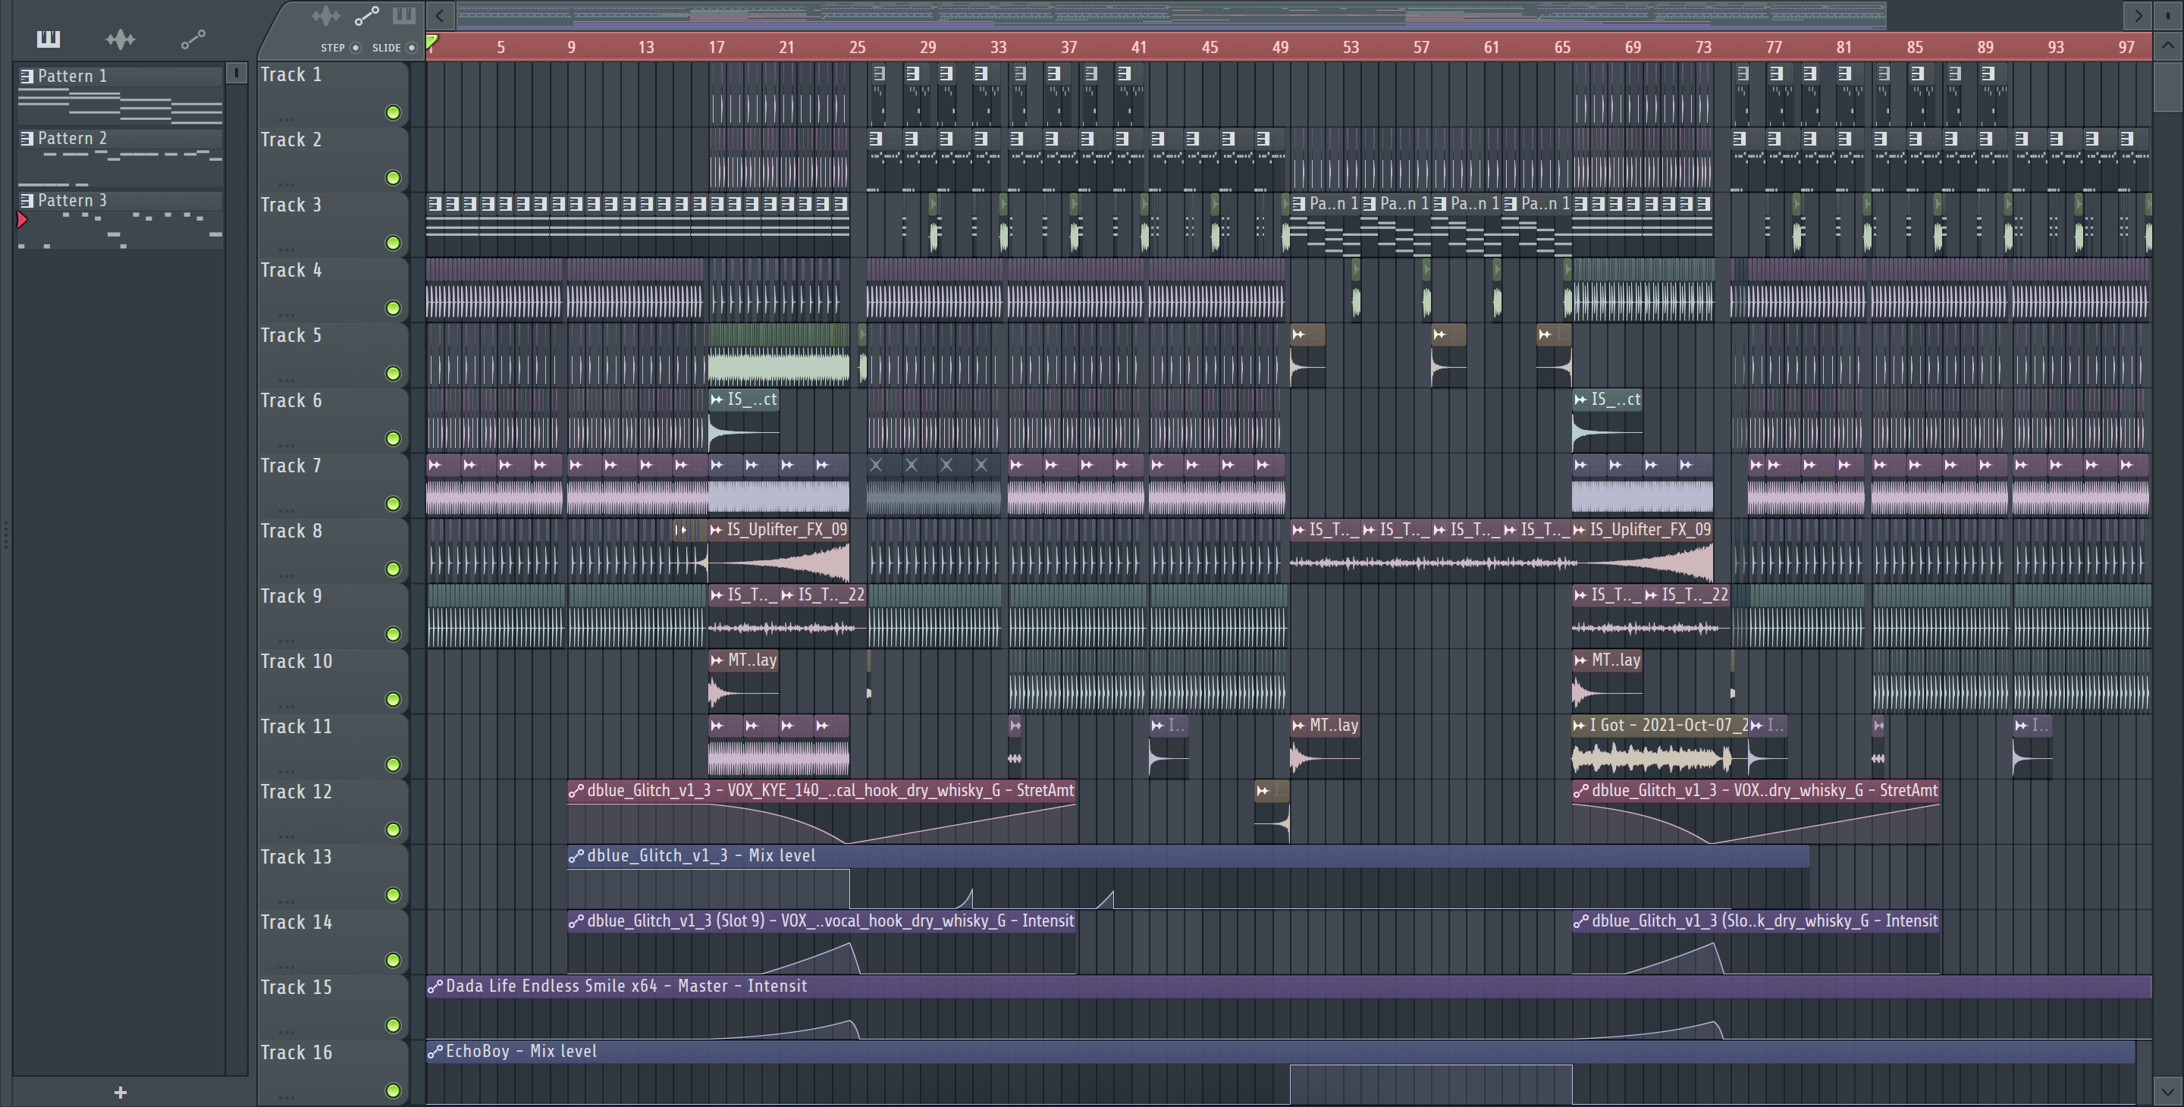Click the first muted X clip on Track 7

click(876, 465)
